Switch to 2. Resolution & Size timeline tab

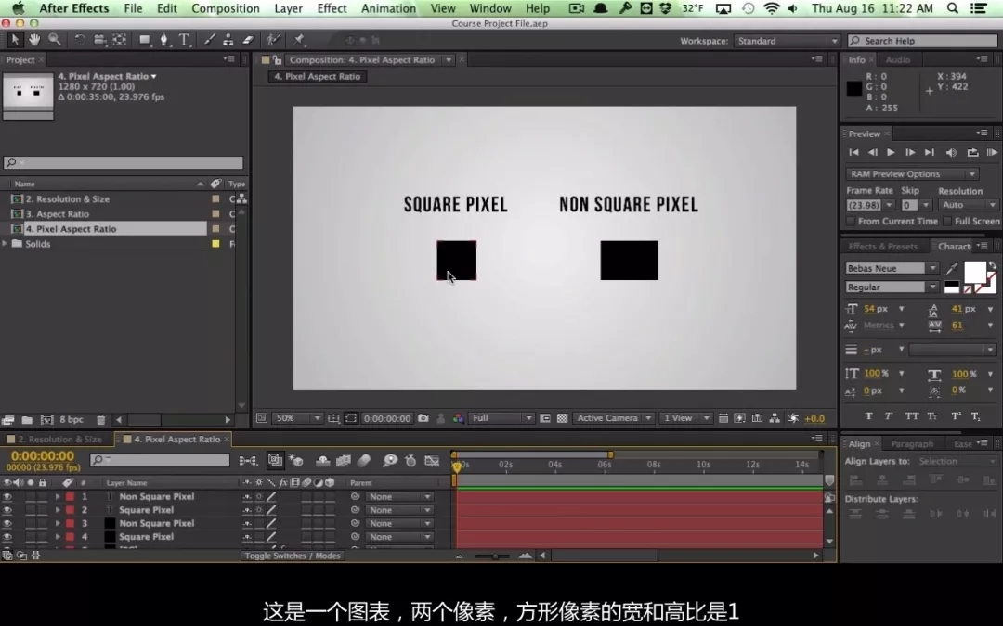pos(58,439)
